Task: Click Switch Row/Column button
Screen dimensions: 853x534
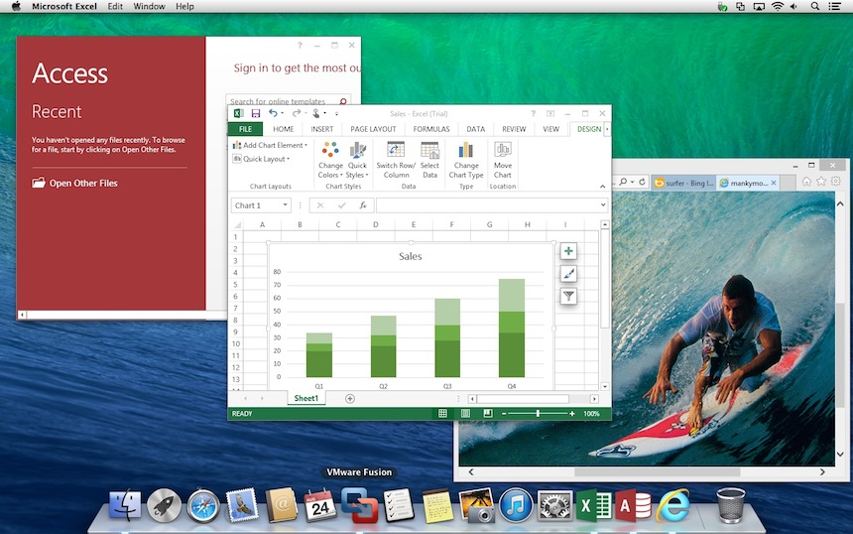Action: click(x=396, y=160)
